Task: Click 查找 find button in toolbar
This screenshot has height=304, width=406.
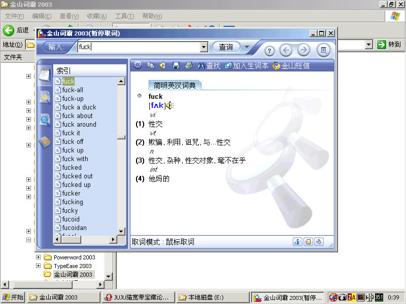Action: (x=209, y=66)
